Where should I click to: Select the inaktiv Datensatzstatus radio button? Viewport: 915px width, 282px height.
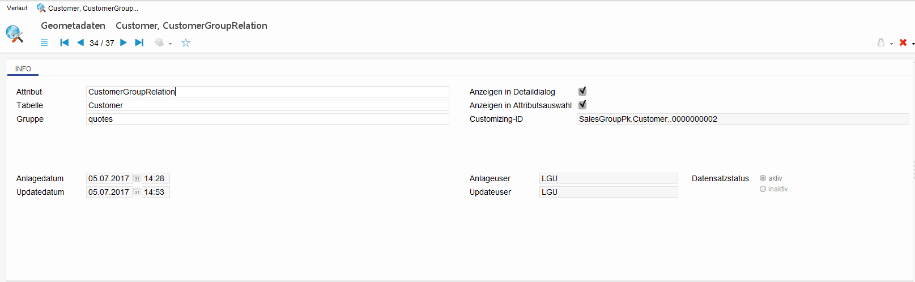point(763,189)
